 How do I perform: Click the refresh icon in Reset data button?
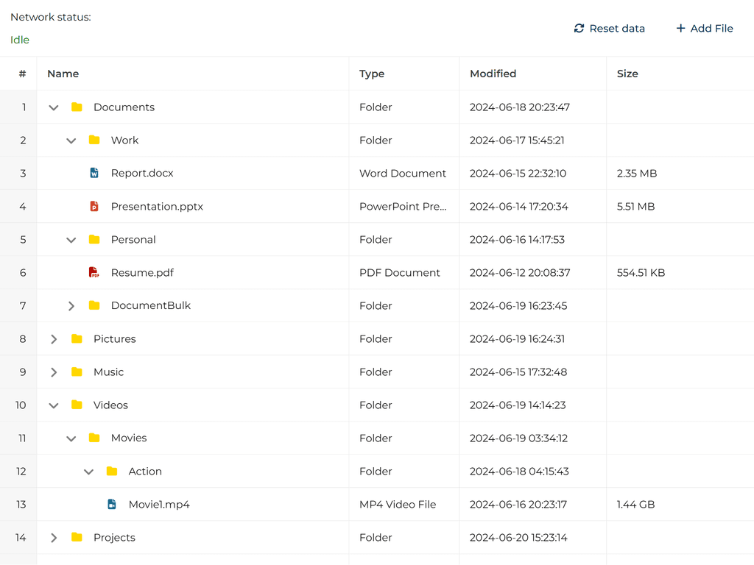click(579, 28)
